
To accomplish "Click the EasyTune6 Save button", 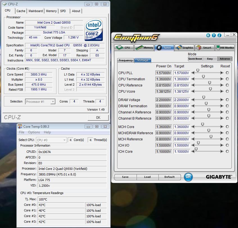I will [x=125, y=177].
